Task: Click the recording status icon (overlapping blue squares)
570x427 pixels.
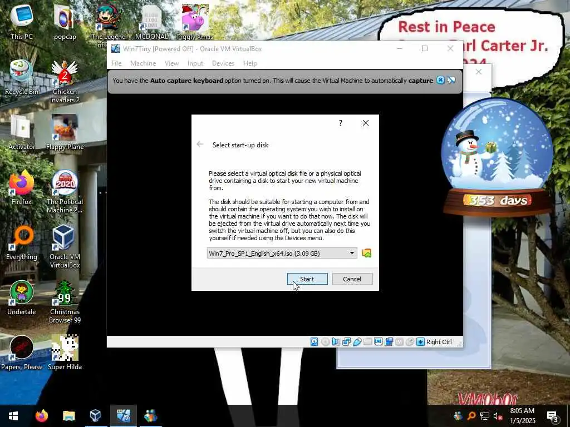Action: (389, 342)
